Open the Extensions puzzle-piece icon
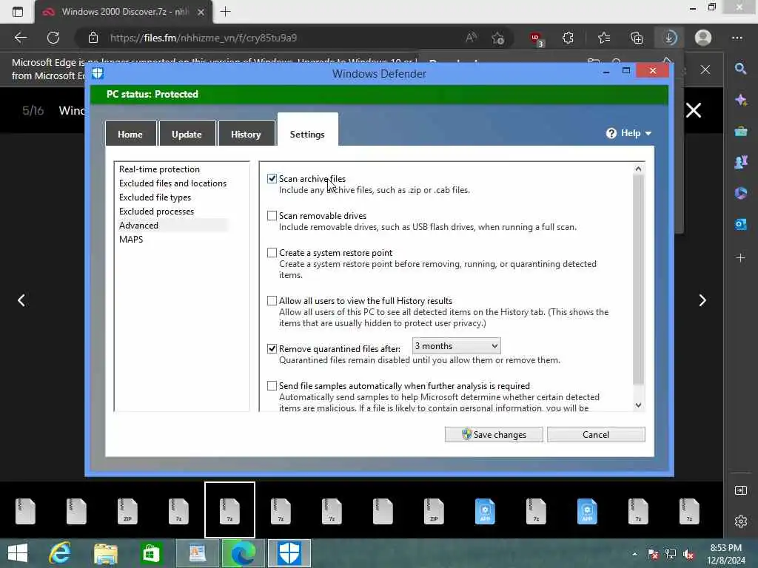Image resolution: width=758 pixels, height=568 pixels. click(x=568, y=38)
